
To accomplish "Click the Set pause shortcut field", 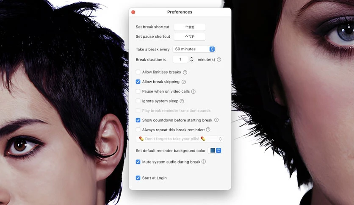I will (190, 36).
